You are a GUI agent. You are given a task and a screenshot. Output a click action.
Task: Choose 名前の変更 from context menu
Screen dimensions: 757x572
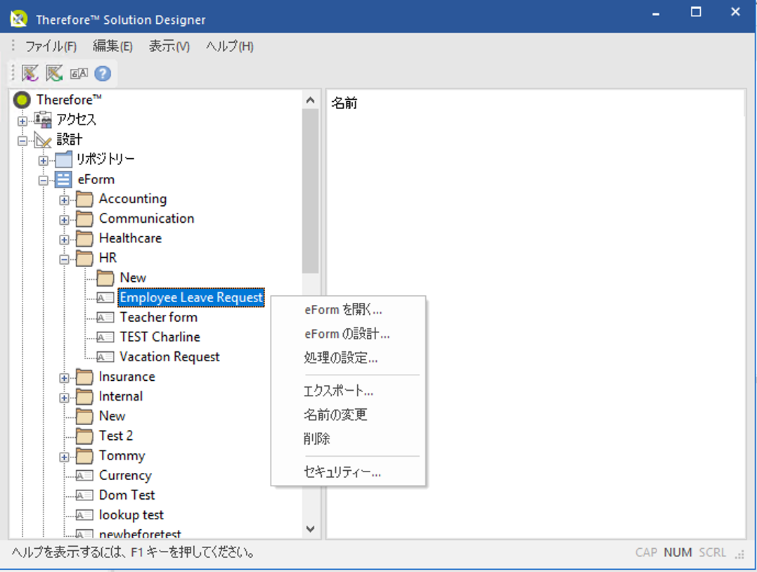pos(348,415)
